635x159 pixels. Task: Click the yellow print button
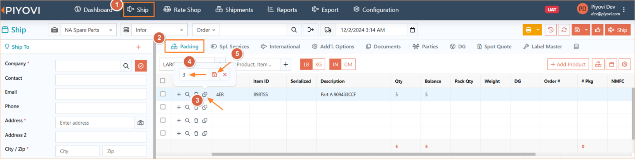[x=528, y=30]
